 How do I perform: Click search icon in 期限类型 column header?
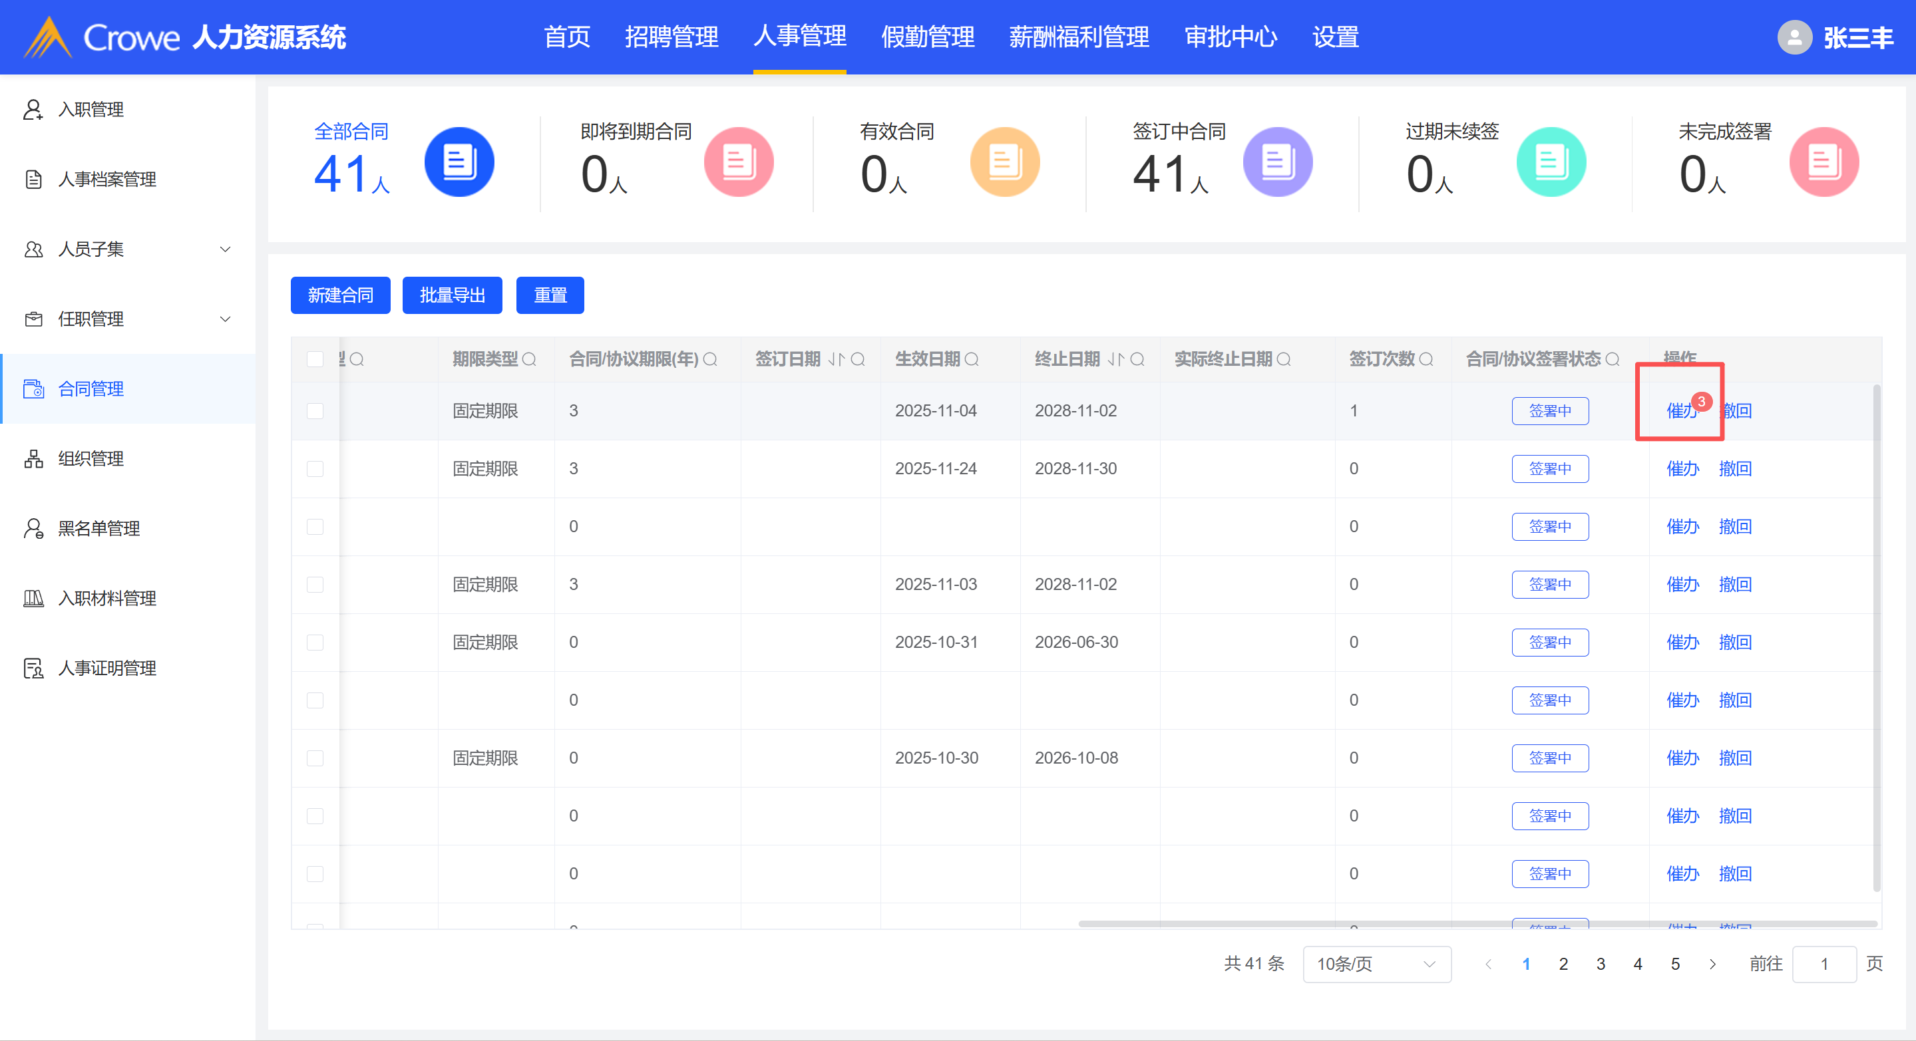530,360
